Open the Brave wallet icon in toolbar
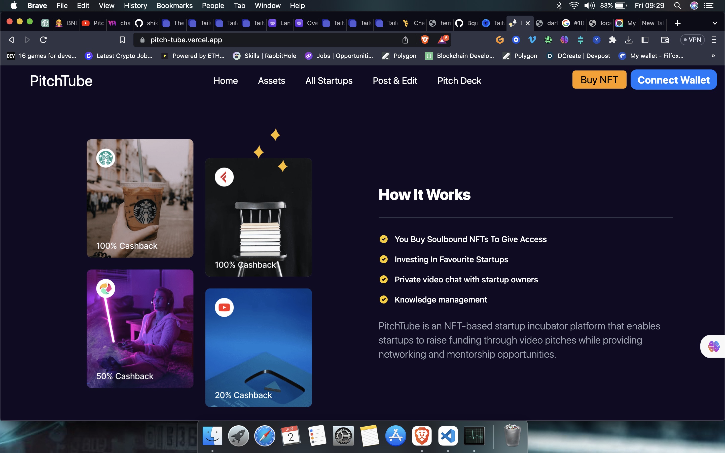 pyautogui.click(x=665, y=40)
